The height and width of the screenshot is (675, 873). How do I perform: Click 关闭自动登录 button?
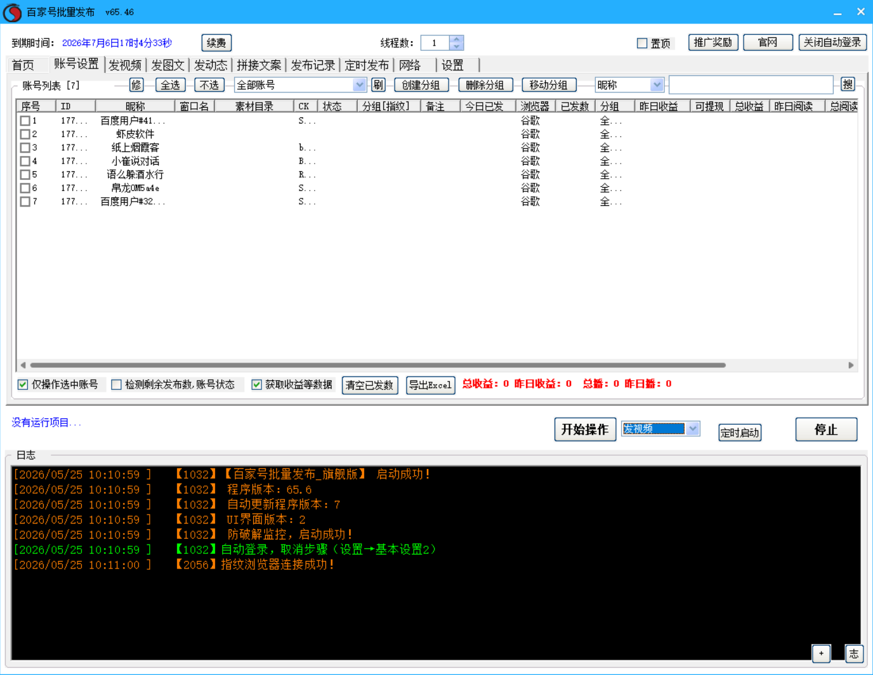(832, 42)
